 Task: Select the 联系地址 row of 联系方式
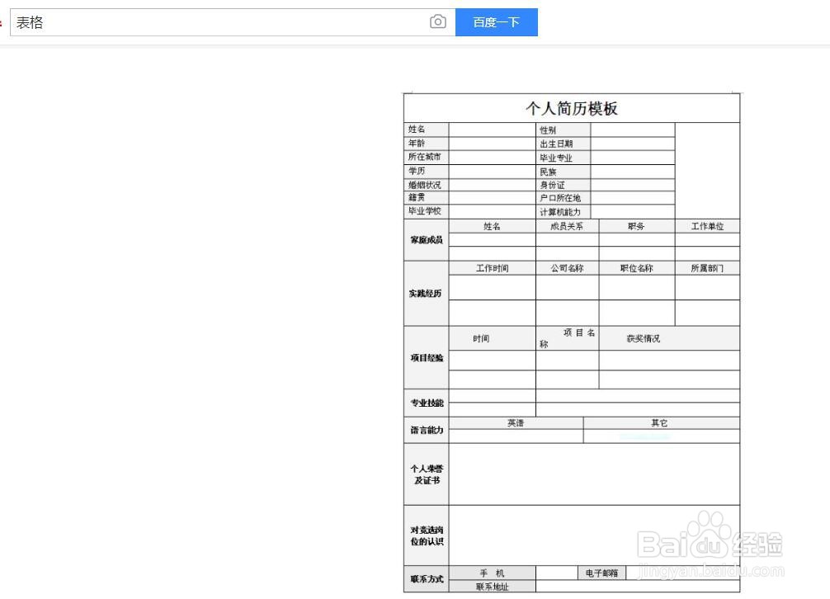pos(492,587)
